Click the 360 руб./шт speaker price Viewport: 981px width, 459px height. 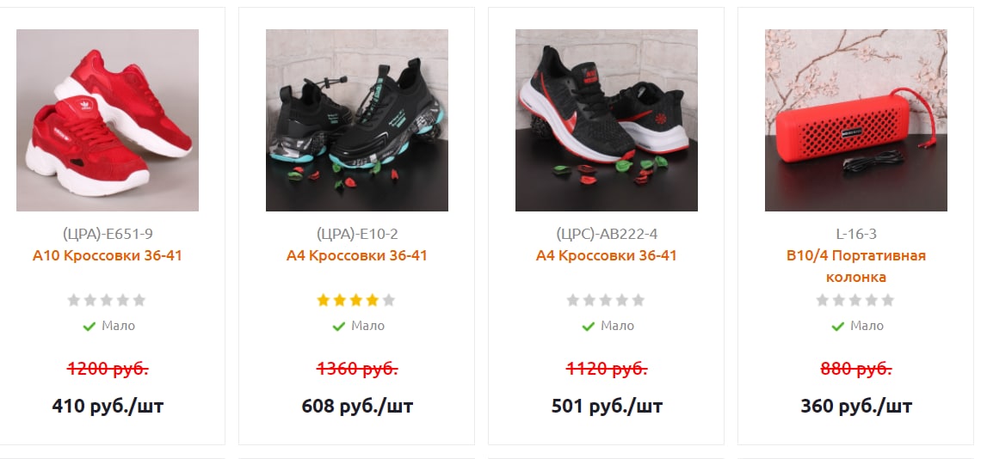(x=856, y=407)
